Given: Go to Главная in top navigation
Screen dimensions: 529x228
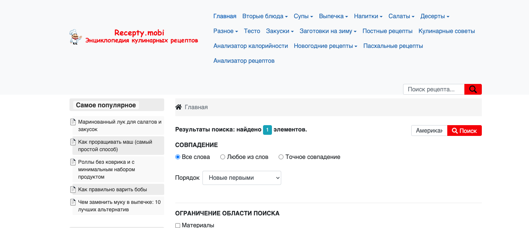Looking at the screenshot, I should (225, 16).
